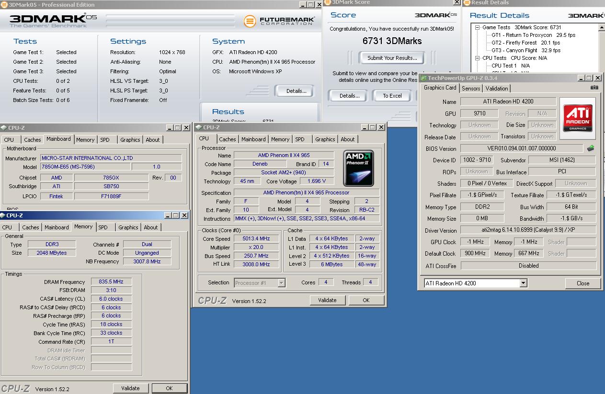605x394 pixels.
Task: Click Details in the 3DMark Score window
Action: (350, 96)
